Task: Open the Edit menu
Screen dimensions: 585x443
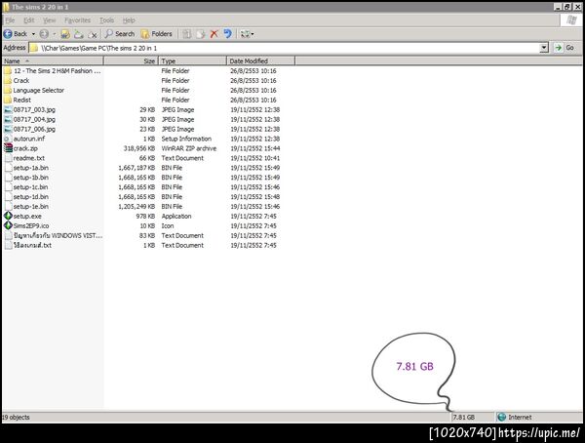Action: [28, 20]
